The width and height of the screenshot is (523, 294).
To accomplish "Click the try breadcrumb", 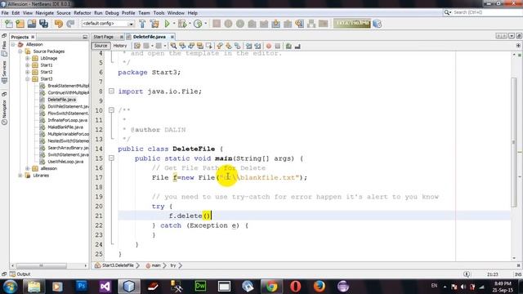I will pyautogui.click(x=173, y=265).
